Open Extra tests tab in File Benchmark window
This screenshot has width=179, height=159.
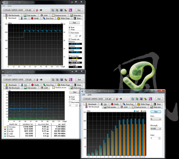[156, 107]
